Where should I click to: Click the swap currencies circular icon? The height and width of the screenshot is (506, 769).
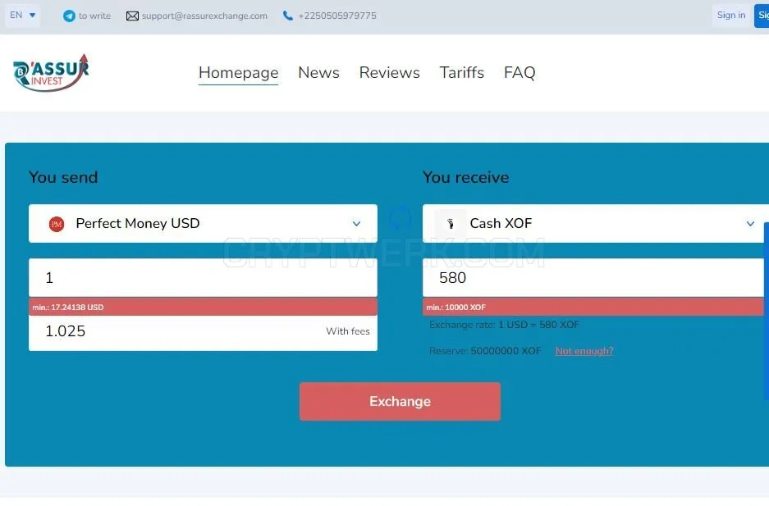coord(400,218)
